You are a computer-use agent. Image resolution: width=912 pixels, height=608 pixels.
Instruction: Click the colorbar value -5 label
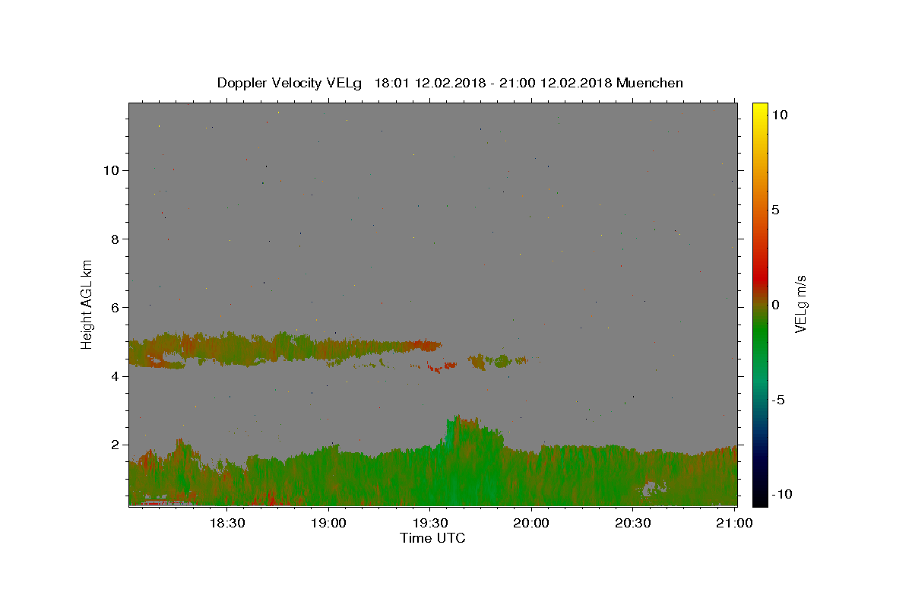click(x=777, y=400)
